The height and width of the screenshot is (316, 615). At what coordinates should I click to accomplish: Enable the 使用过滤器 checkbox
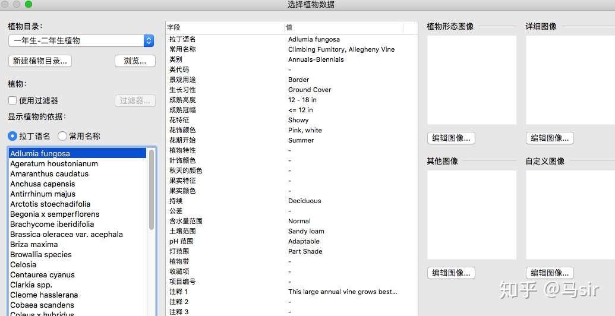click(x=12, y=100)
